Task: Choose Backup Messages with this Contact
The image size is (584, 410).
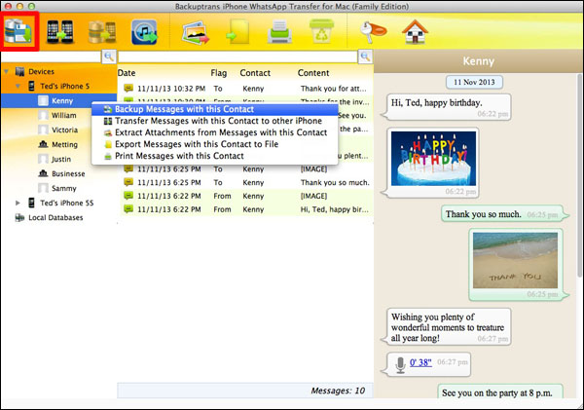Action: click(215, 109)
